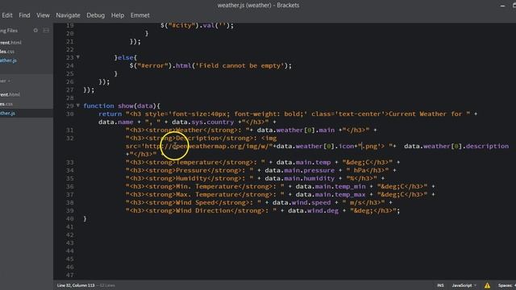Open the .html file in project tree
Image resolution: width=516 pixels, height=290 pixels.
tap(10, 95)
